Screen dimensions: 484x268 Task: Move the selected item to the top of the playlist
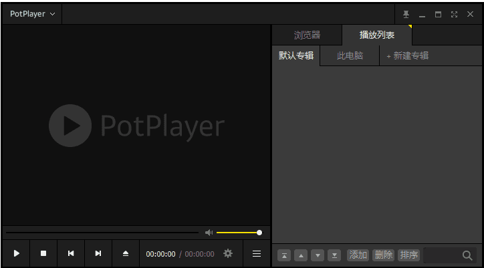pyautogui.click(x=284, y=255)
